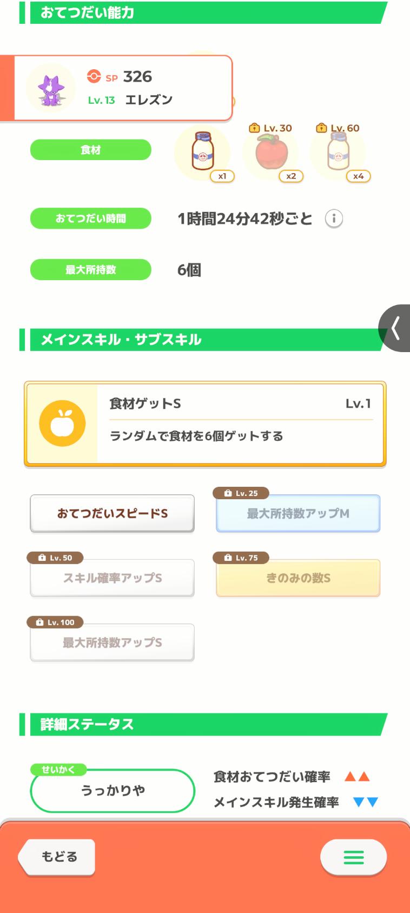Tap the locked 最大所持数アップM sub skill
The width and height of the screenshot is (410, 913).
[298, 513]
